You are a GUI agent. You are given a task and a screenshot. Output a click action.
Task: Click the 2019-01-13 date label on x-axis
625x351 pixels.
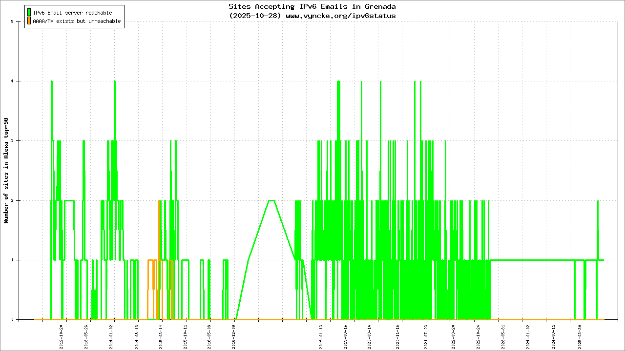321,334
